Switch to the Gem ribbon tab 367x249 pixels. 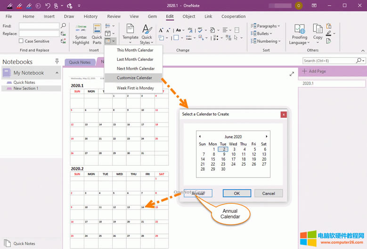152,16
